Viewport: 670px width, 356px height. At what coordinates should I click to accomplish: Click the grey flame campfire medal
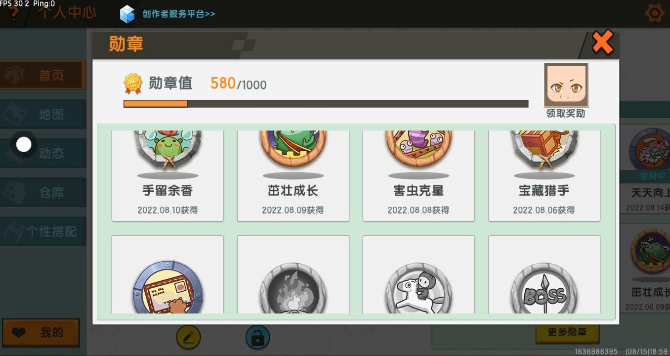[293, 289]
